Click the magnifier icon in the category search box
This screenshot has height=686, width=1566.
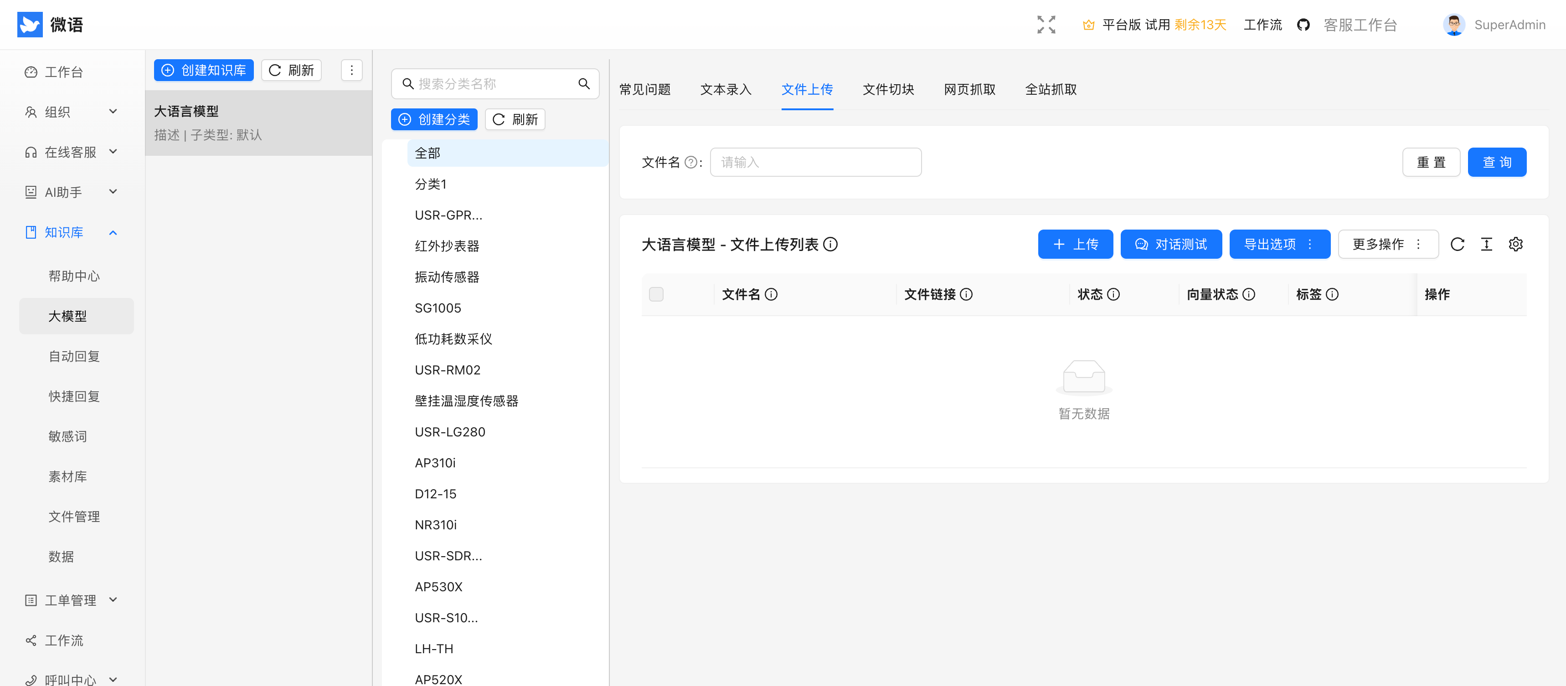pyautogui.click(x=584, y=83)
